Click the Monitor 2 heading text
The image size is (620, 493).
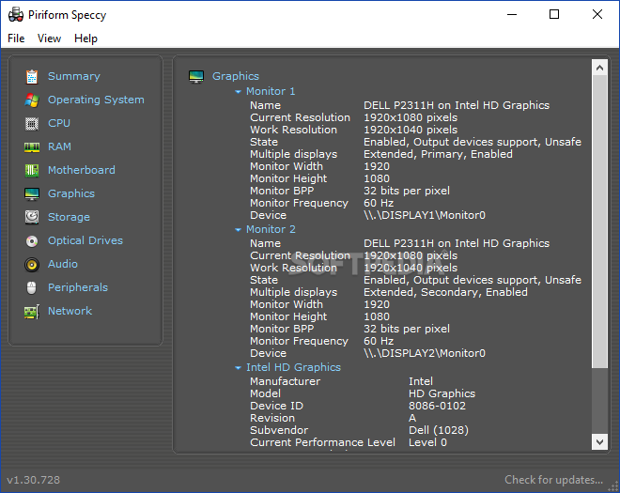pos(271,229)
